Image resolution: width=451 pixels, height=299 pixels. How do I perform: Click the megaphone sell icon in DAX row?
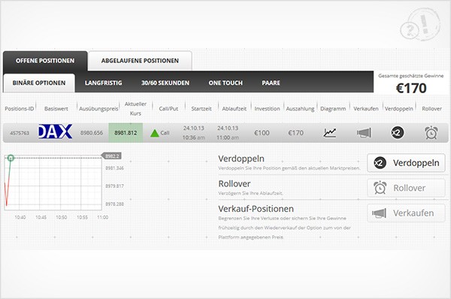point(364,133)
